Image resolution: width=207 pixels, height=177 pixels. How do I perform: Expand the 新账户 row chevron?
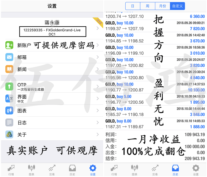pos(98,45)
